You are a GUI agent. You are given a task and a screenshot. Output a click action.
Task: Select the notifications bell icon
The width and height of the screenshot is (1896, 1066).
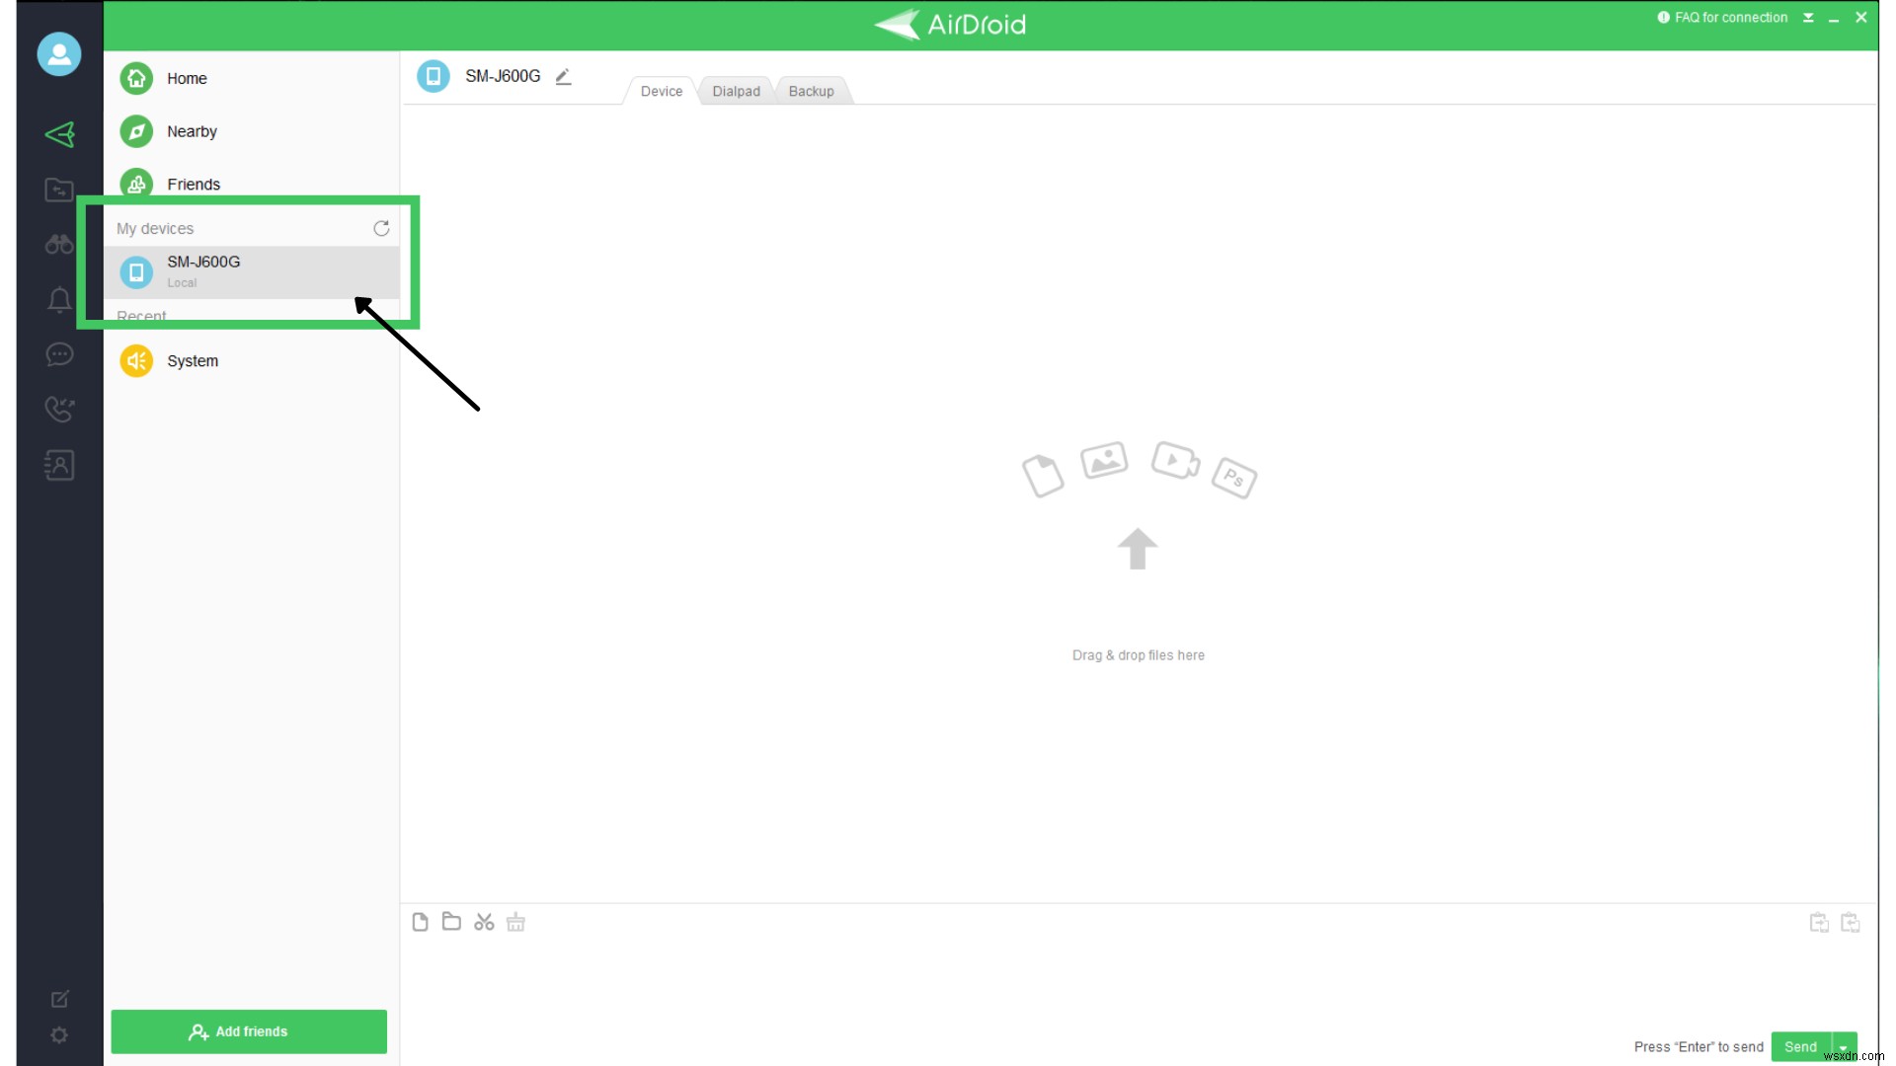58,298
